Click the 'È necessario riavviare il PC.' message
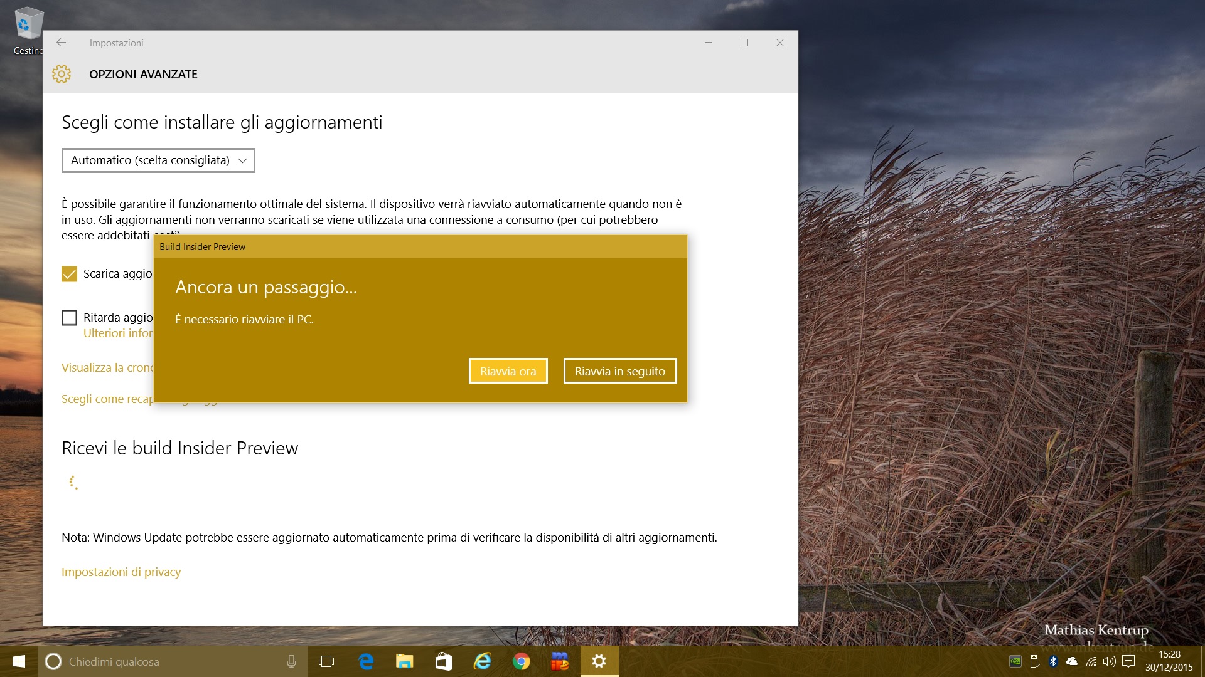 pos(244,319)
